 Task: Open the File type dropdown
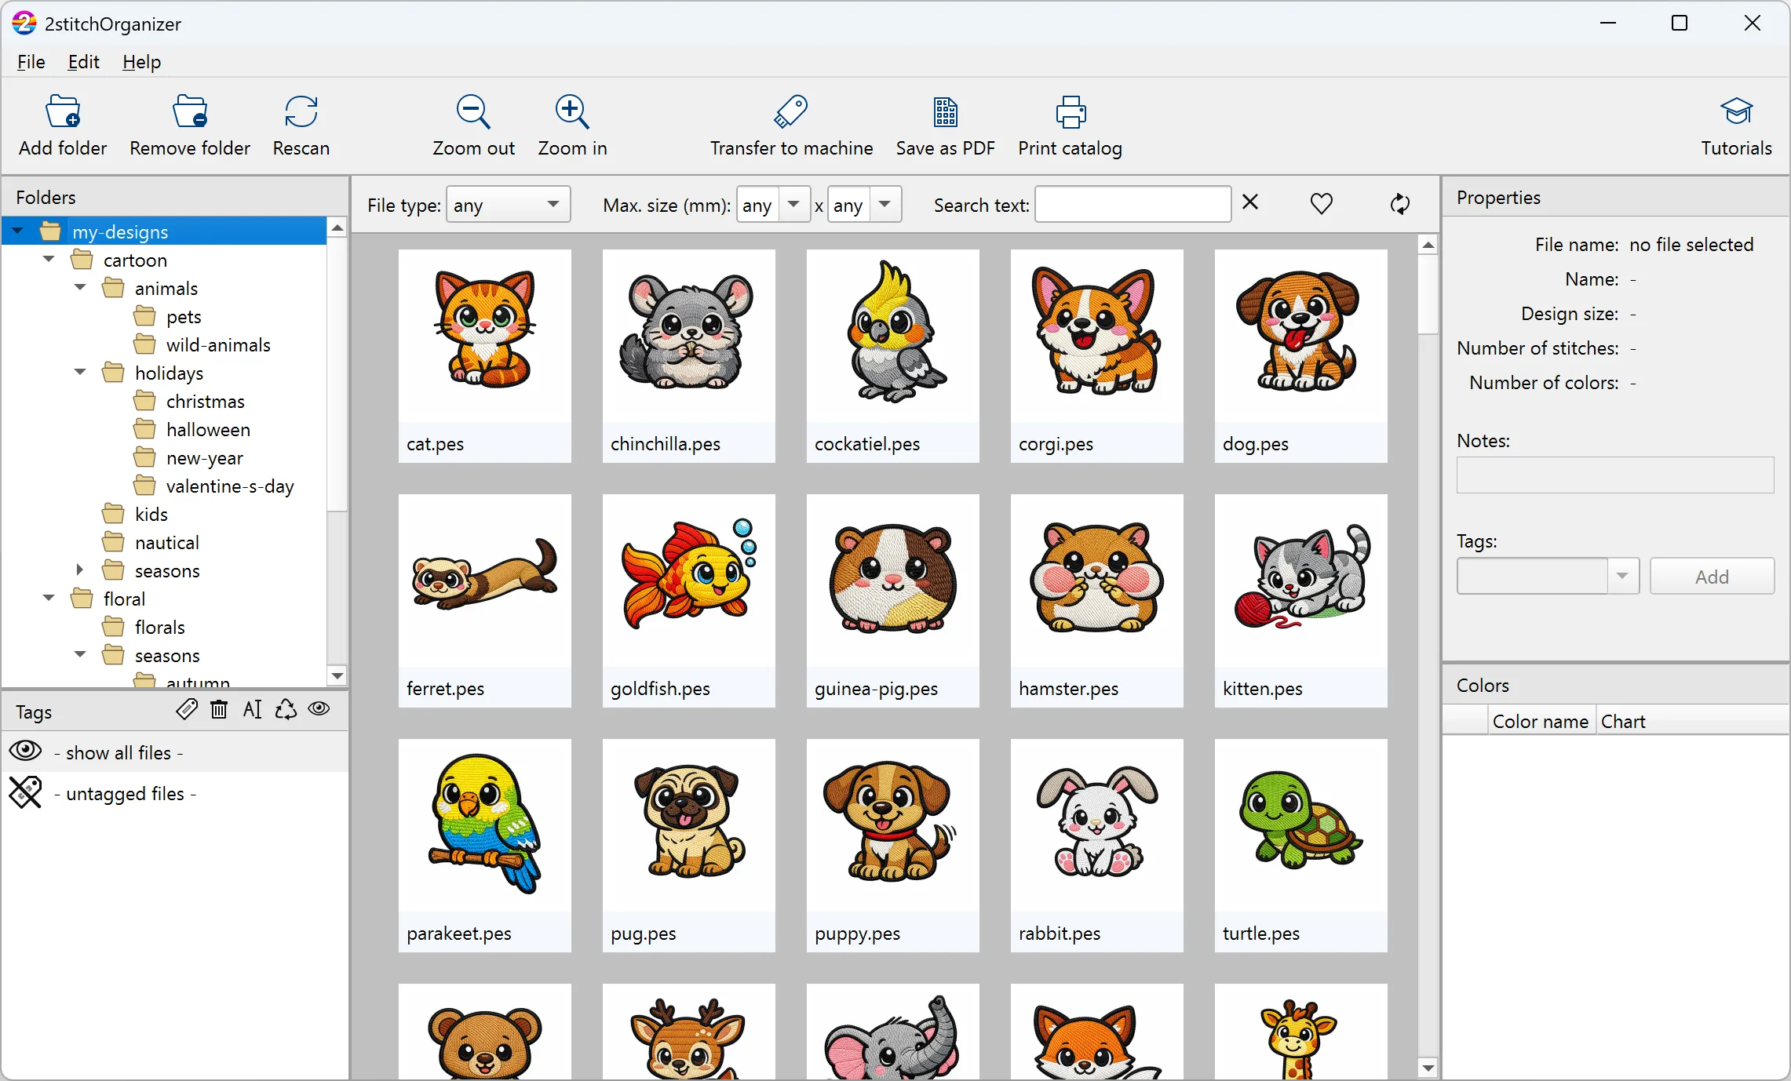tap(508, 205)
